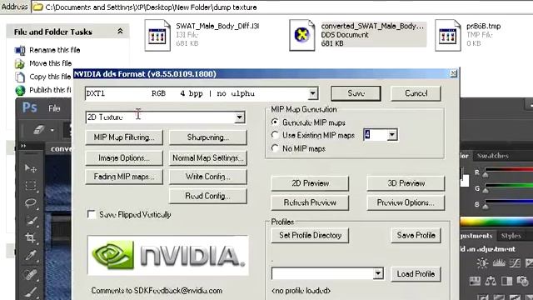Add a Photo Filter adjustment
533x300 pixels.
522,281
